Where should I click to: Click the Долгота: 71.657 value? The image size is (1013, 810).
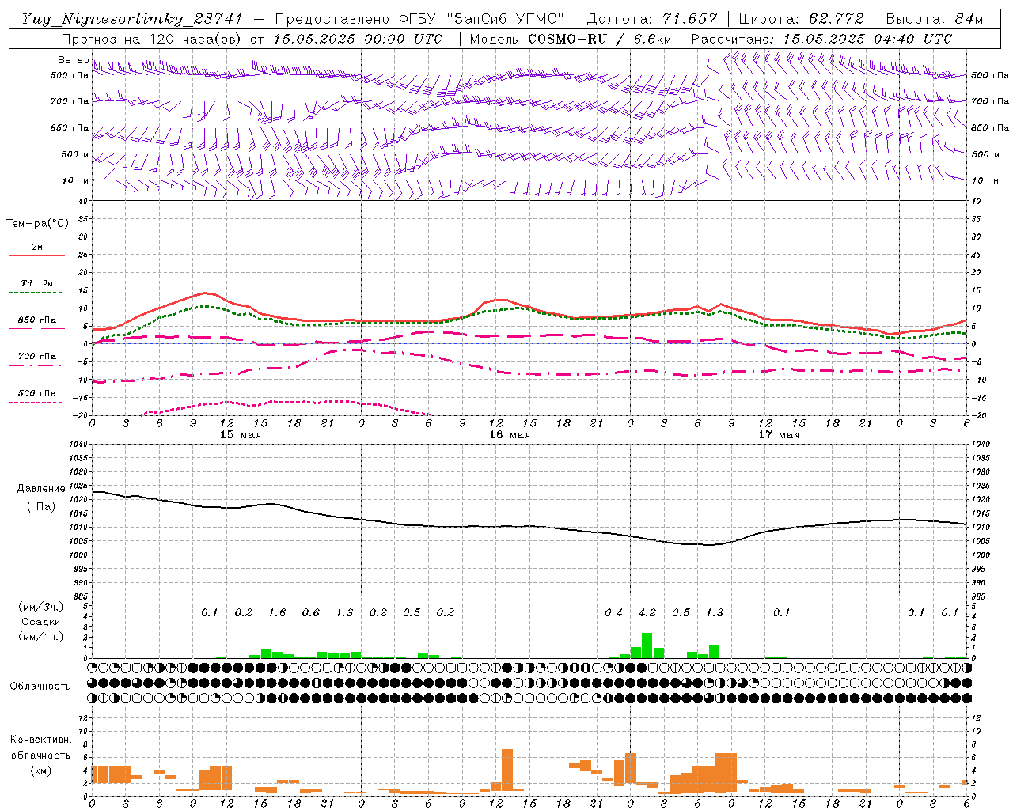pos(651,19)
